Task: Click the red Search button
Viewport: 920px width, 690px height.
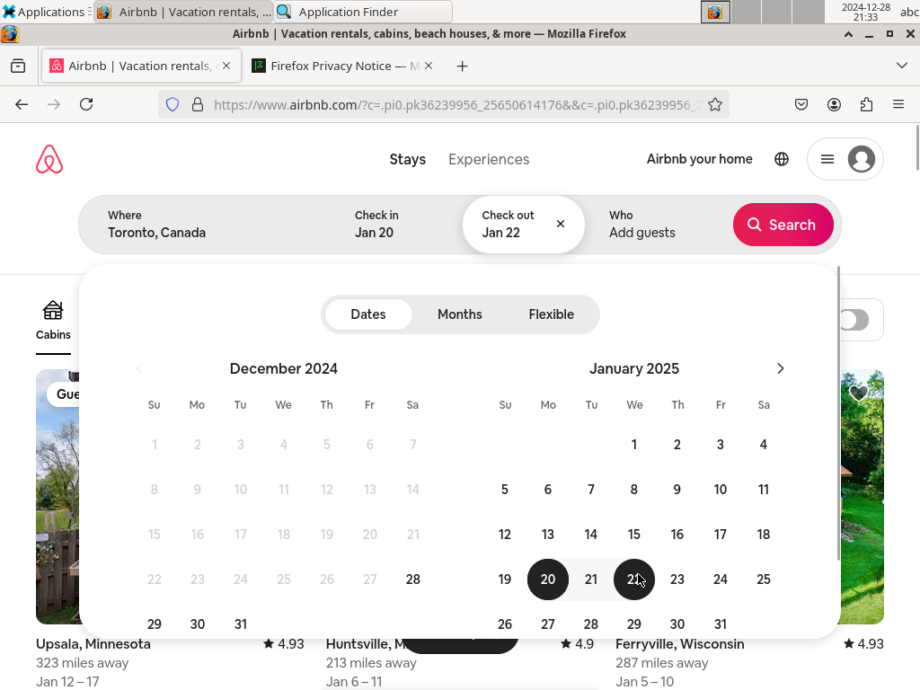Action: (783, 225)
